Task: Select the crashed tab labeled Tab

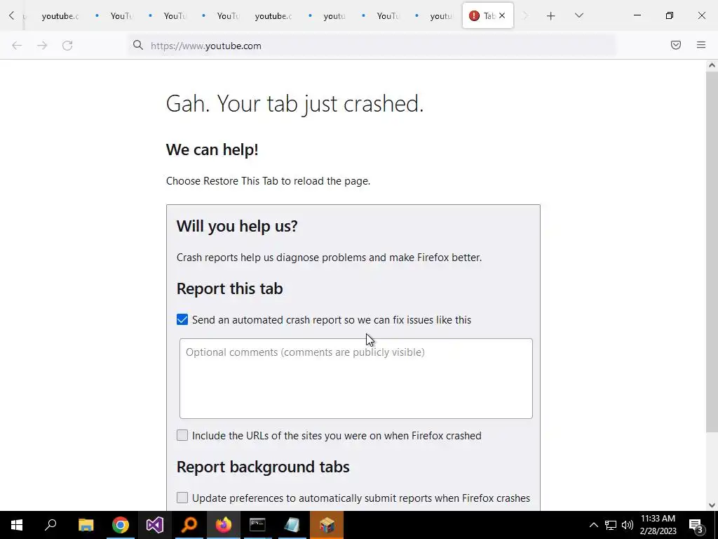Action: point(488,15)
